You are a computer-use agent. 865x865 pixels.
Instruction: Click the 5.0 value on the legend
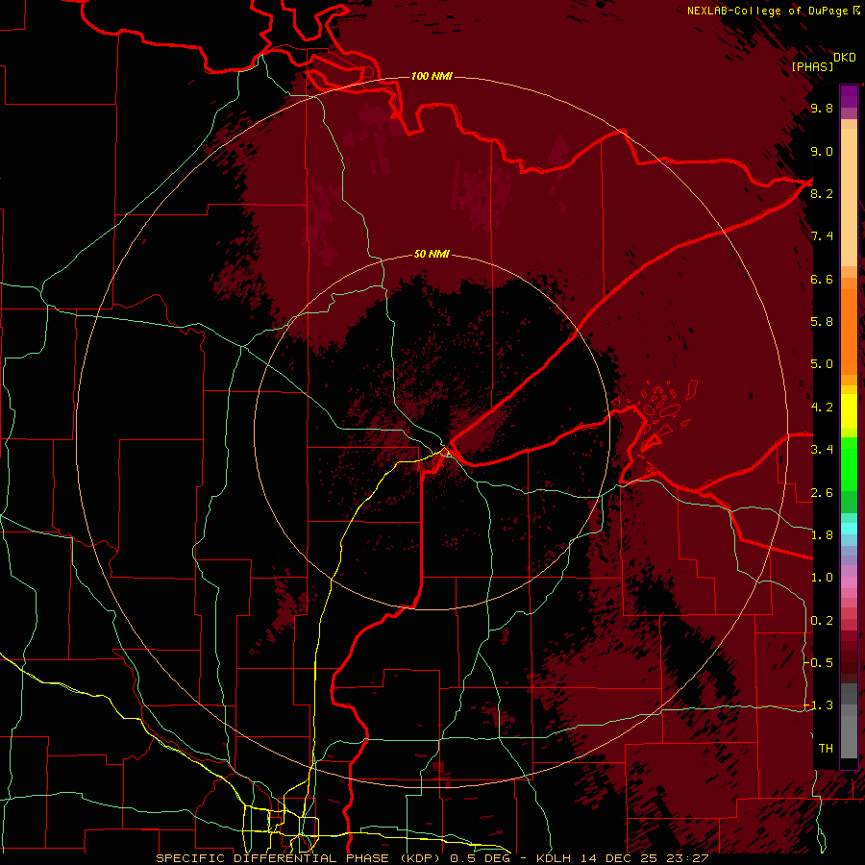coord(822,364)
